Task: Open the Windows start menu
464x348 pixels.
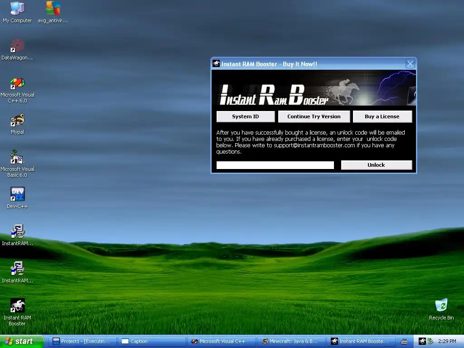Action: 22,341
